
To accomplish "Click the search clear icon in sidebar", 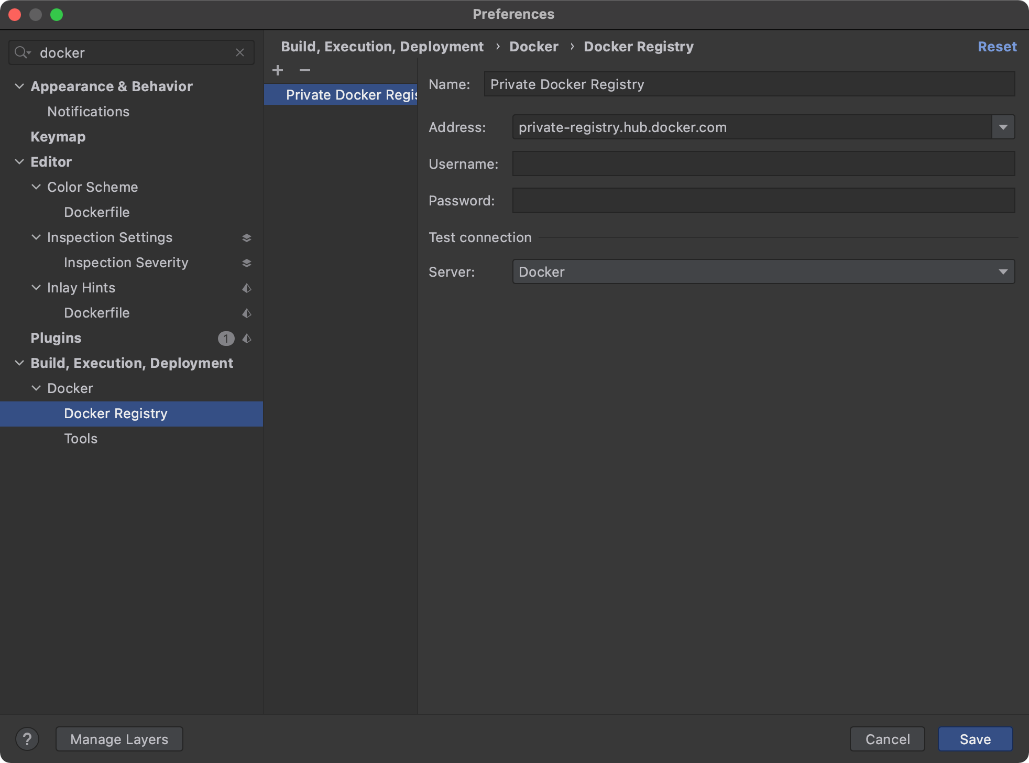I will pyautogui.click(x=241, y=52).
